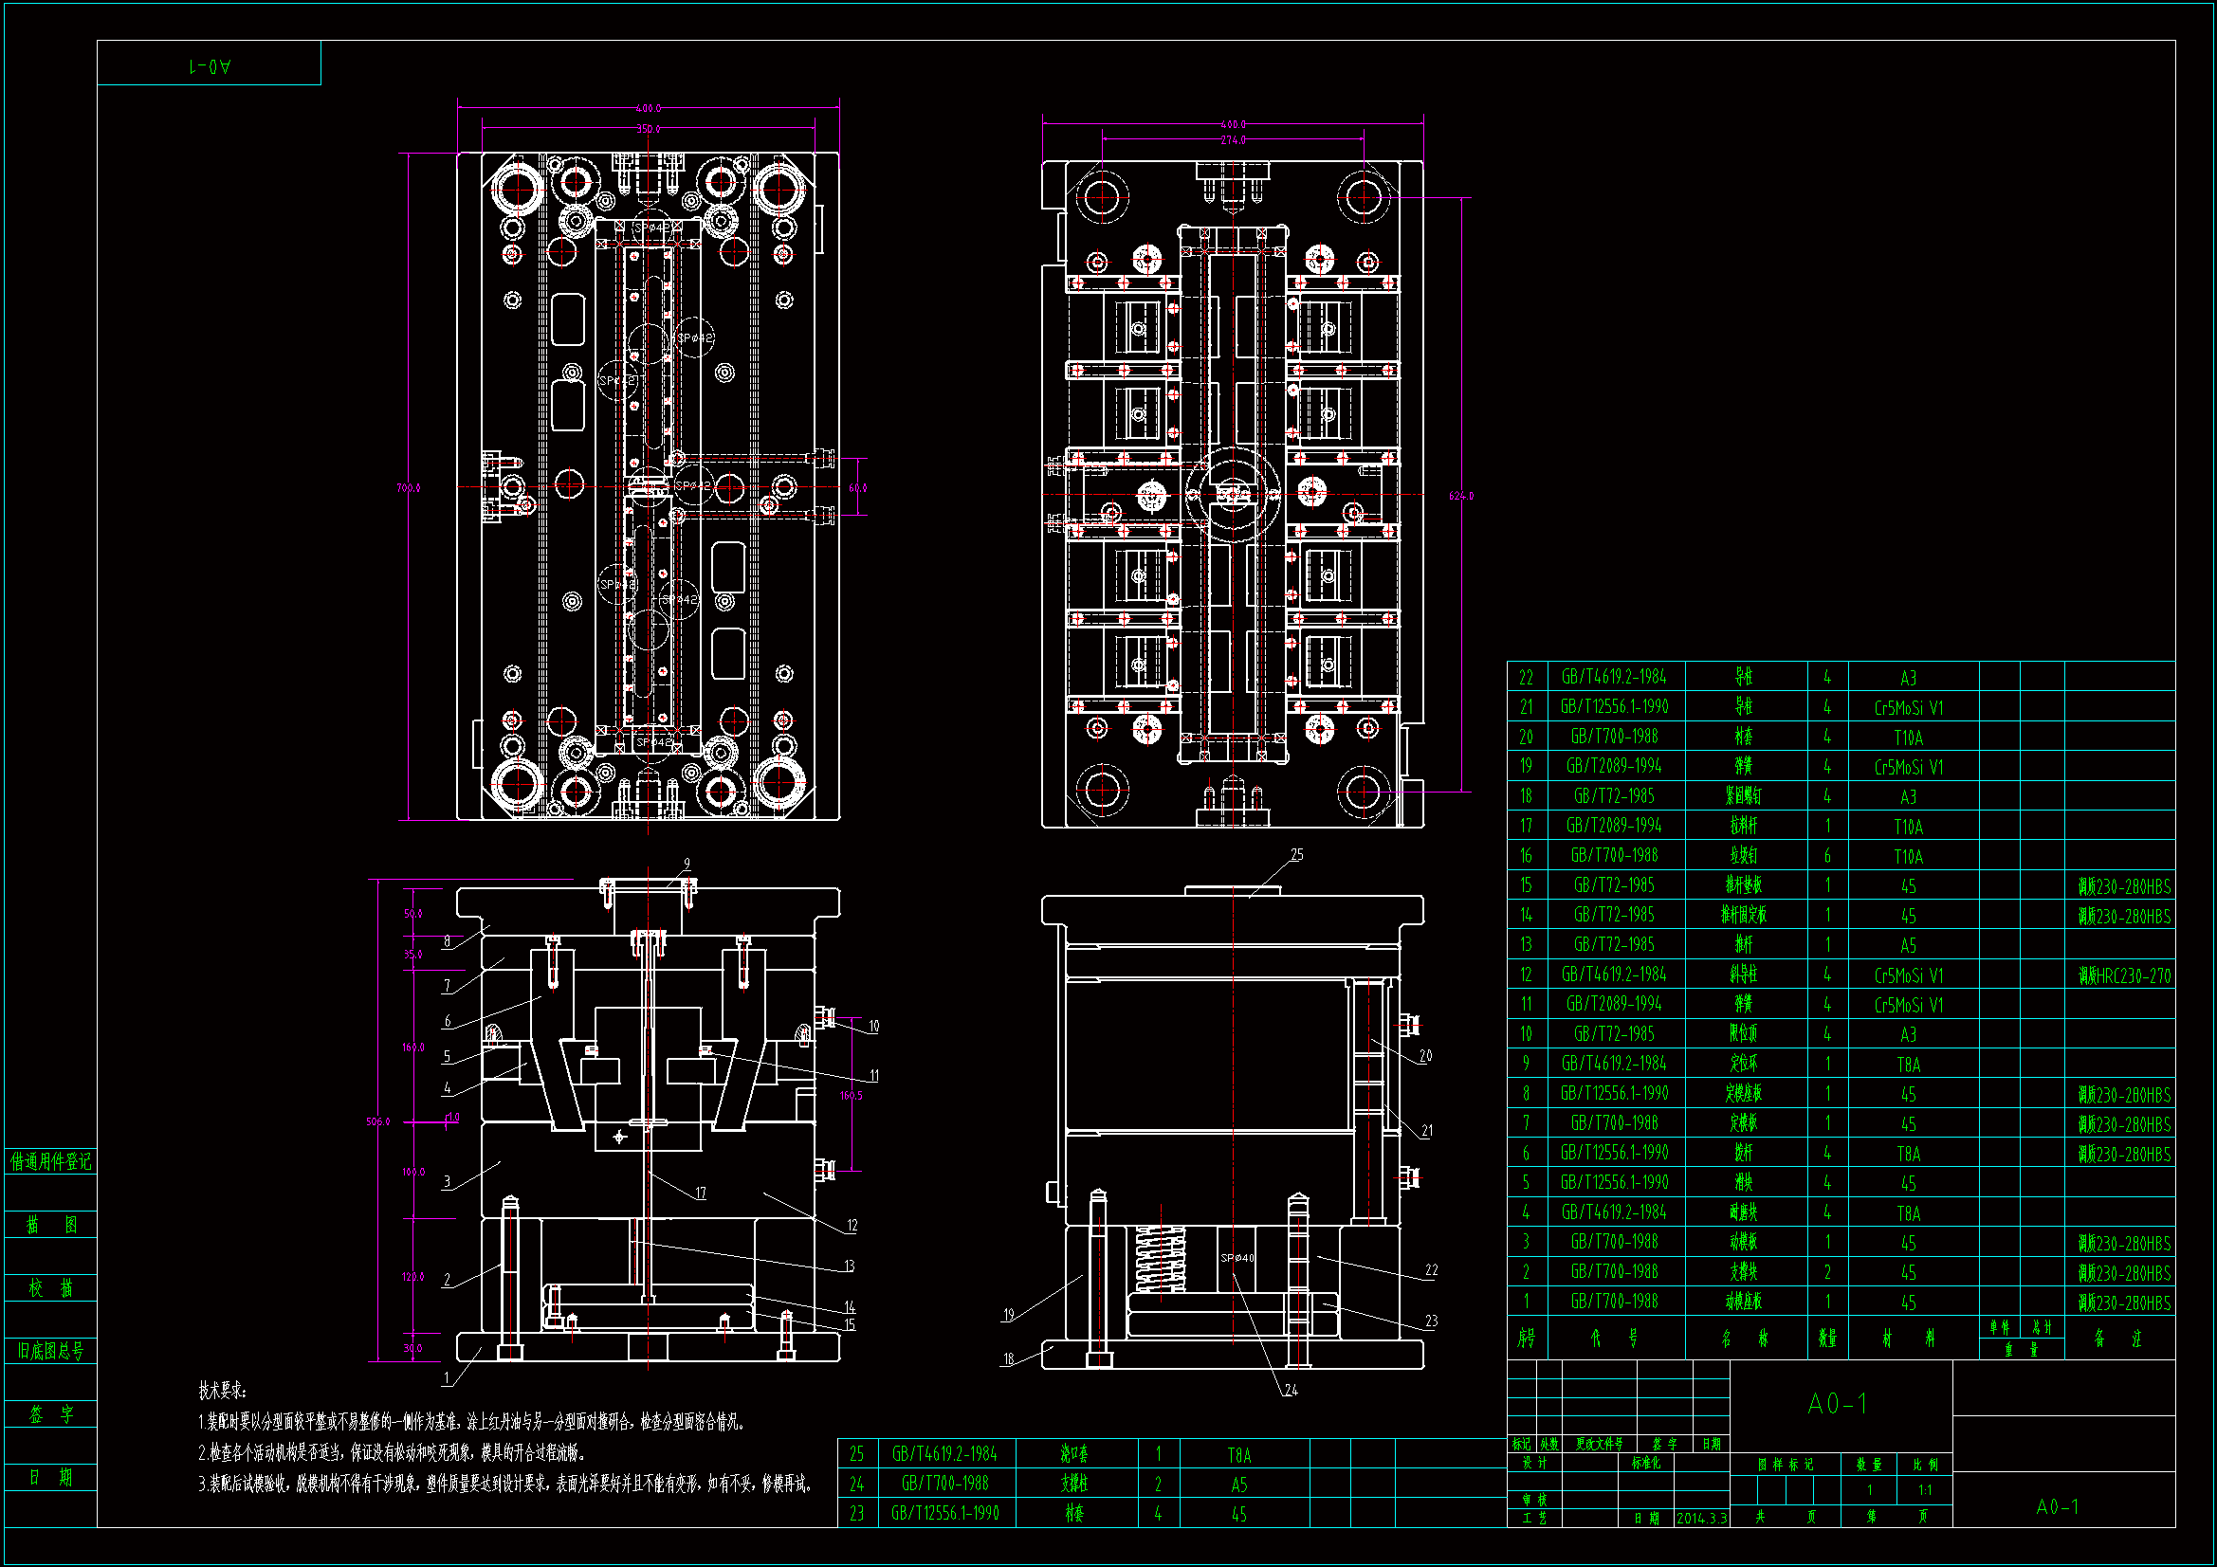Click the 700.0 vertical dimension label
2217x1567 pixels.
[408, 488]
